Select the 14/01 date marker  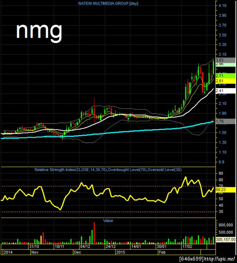(x=136, y=246)
